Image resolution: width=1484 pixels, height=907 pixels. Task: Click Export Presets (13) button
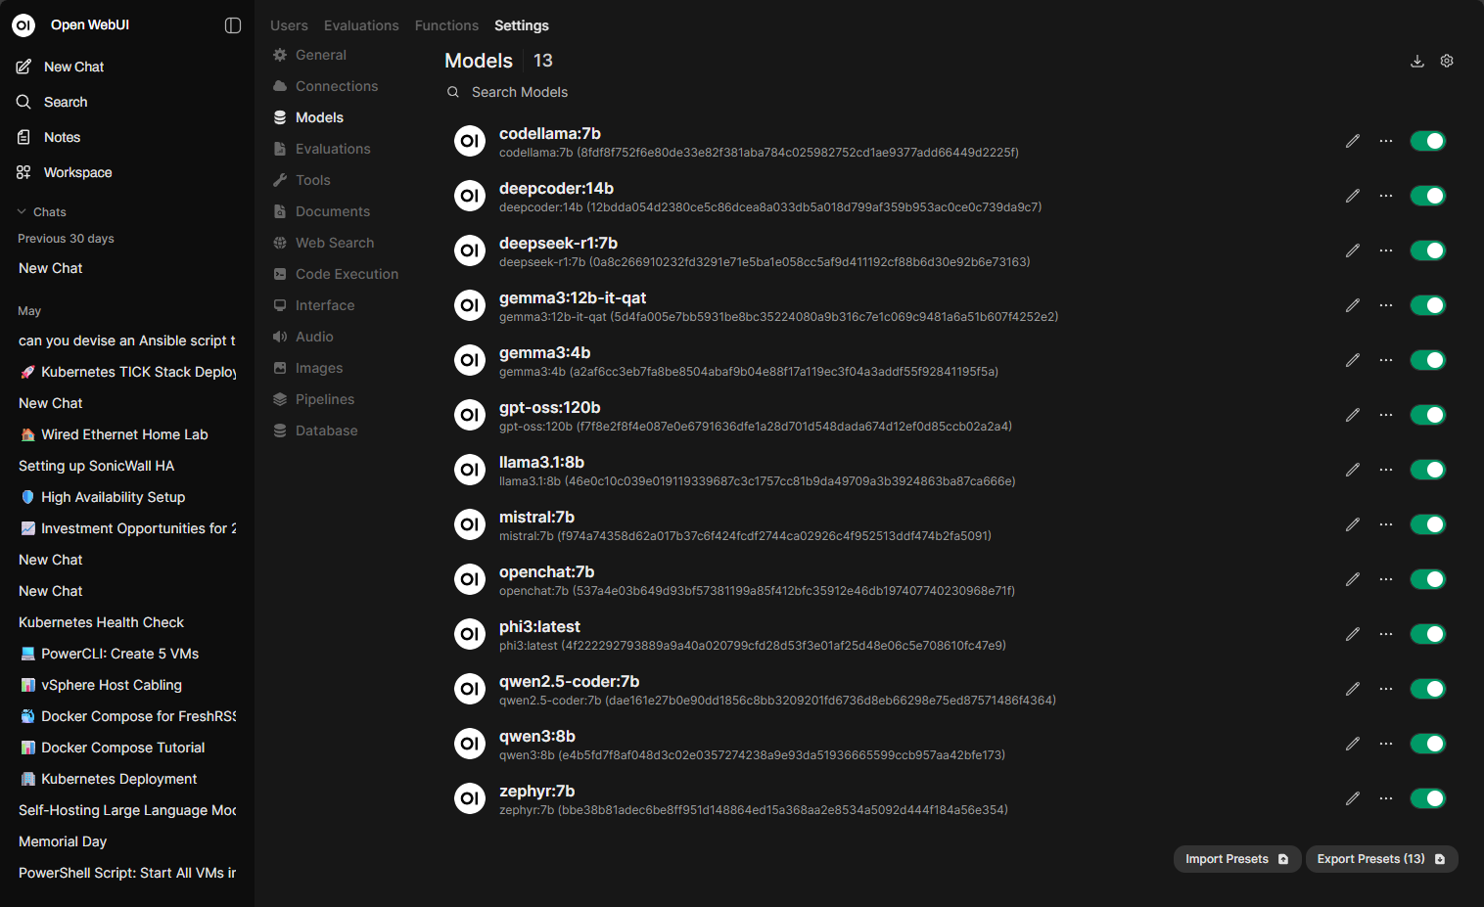tap(1381, 859)
